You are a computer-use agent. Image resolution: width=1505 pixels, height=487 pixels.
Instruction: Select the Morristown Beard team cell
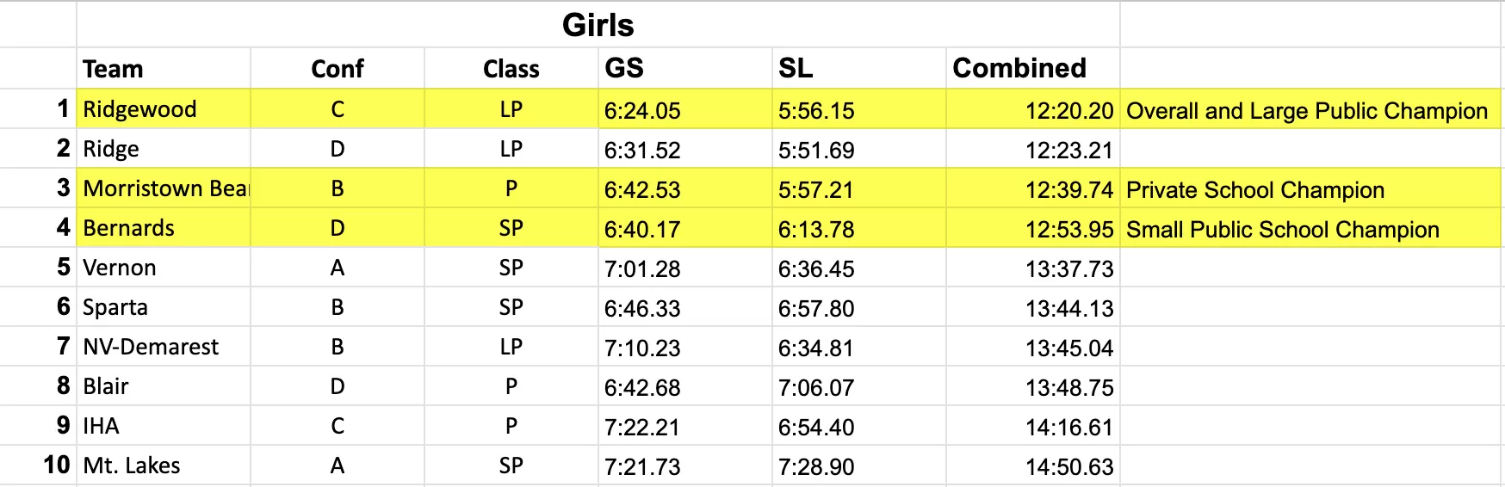[x=165, y=188]
